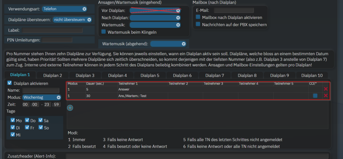Uncheck the Fr weekday checkbox

pyautogui.click(x=27, y=127)
